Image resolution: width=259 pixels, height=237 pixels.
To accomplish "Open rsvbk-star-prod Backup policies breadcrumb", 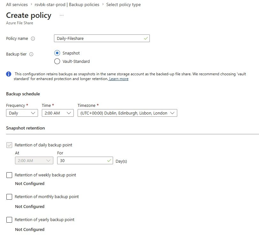I will (x=67, y=4).
